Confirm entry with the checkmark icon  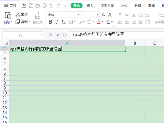click(58, 35)
